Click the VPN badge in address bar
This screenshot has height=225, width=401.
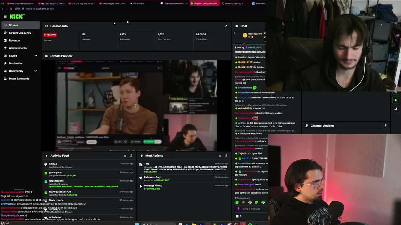[x=18, y=9]
